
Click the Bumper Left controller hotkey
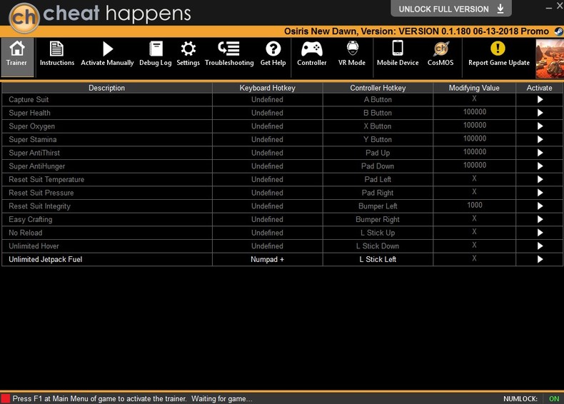point(378,206)
